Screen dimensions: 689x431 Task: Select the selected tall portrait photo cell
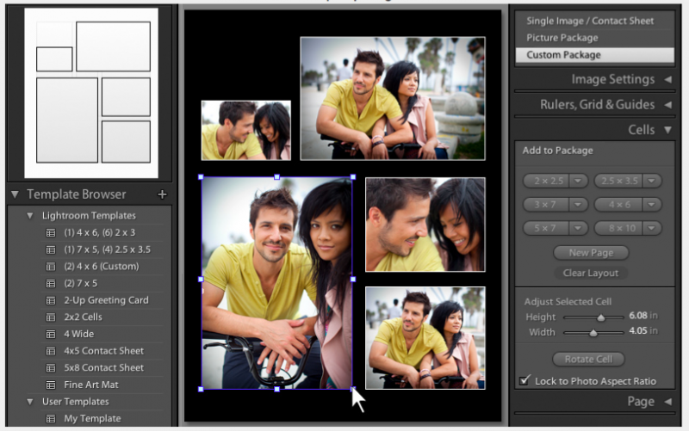click(x=276, y=283)
